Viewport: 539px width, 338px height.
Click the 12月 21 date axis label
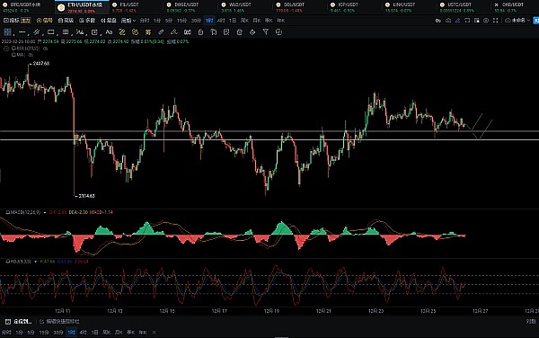(x=323, y=311)
